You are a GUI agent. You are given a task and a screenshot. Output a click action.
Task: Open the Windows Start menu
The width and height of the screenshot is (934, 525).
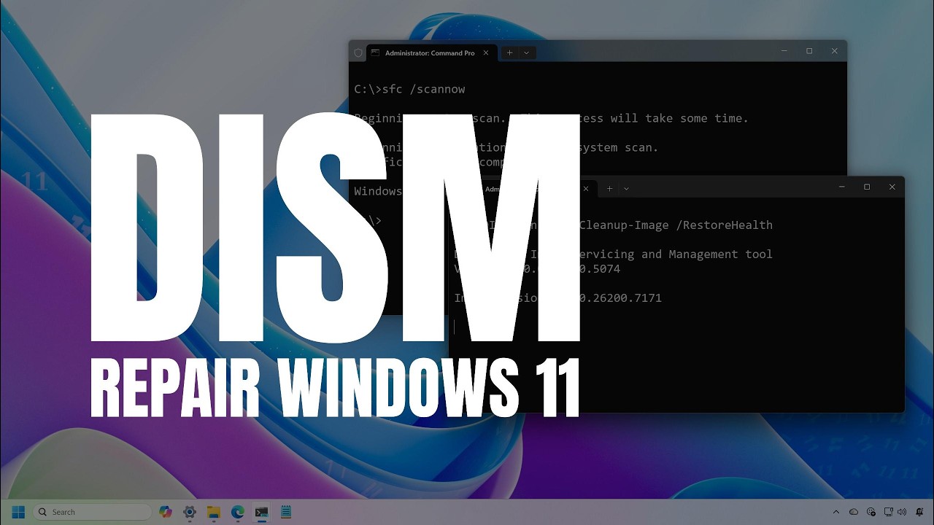(18, 512)
